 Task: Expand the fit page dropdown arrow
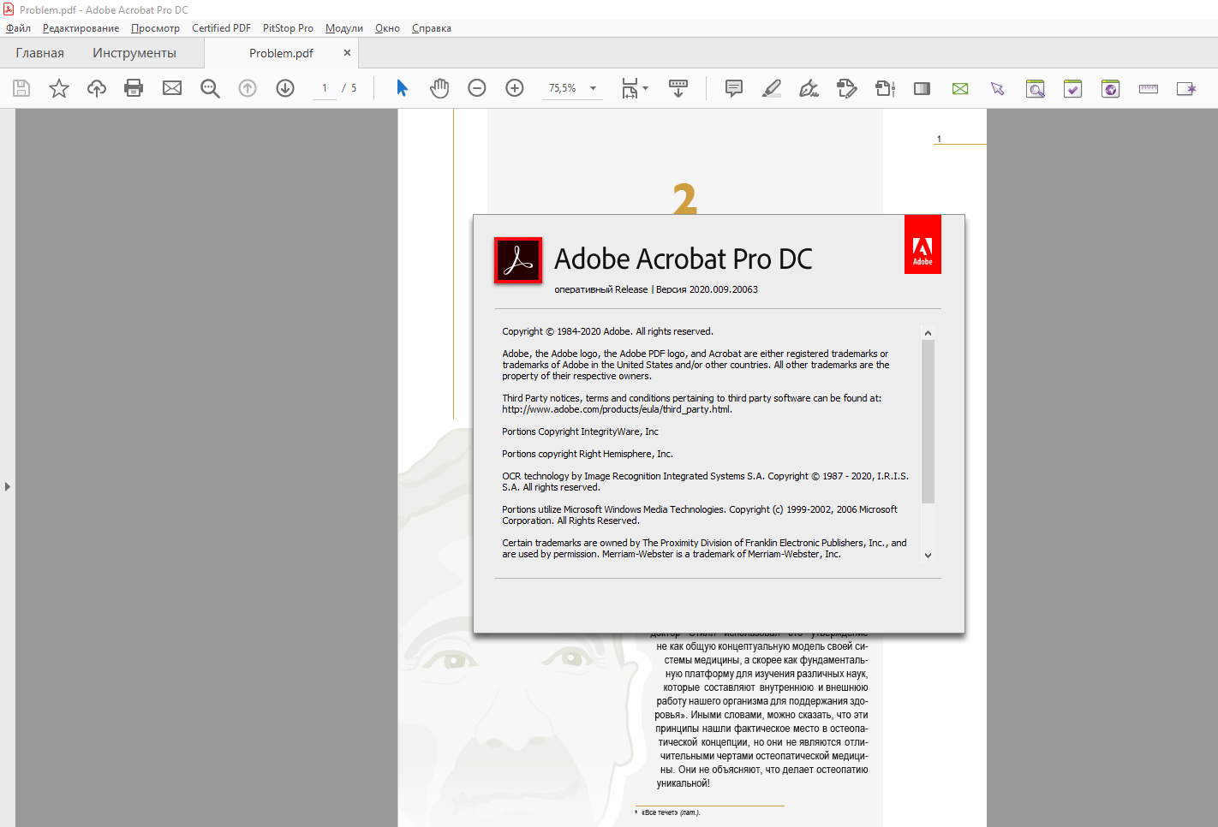(646, 88)
